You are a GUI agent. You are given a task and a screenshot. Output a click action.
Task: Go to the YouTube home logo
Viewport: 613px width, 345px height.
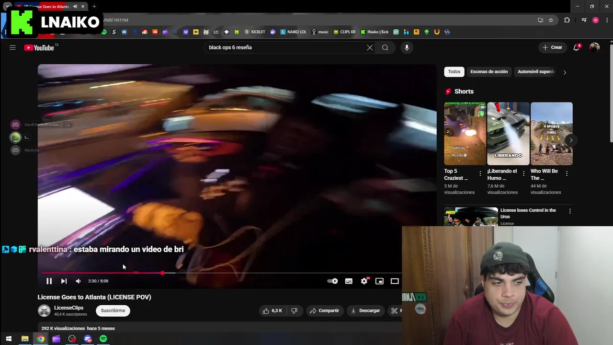pos(39,47)
